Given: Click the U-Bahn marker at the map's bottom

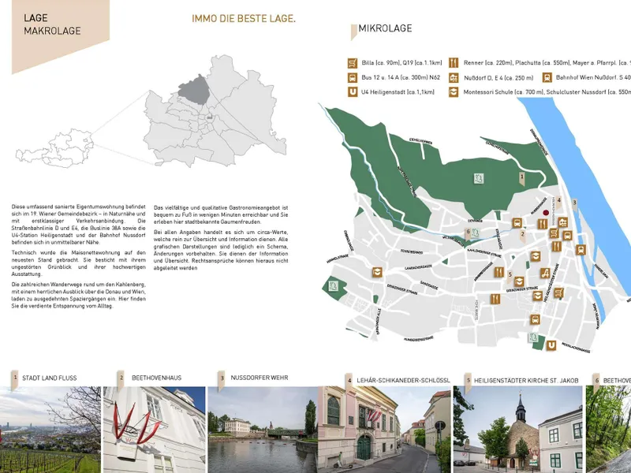Looking at the screenshot, I should tap(551, 345).
